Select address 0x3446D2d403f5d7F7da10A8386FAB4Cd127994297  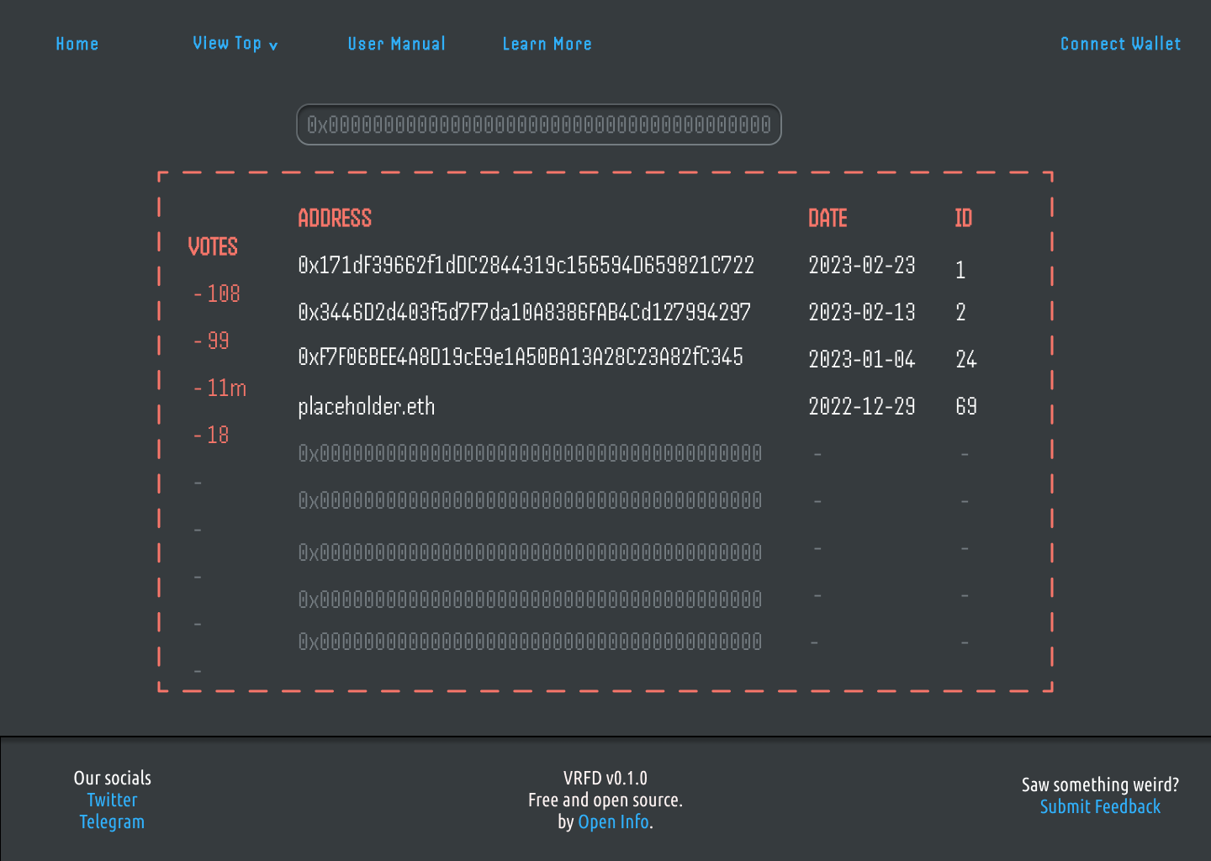tap(524, 312)
